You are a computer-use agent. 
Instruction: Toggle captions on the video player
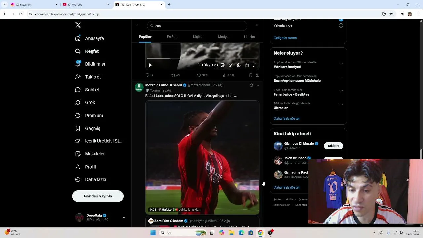[223, 65]
